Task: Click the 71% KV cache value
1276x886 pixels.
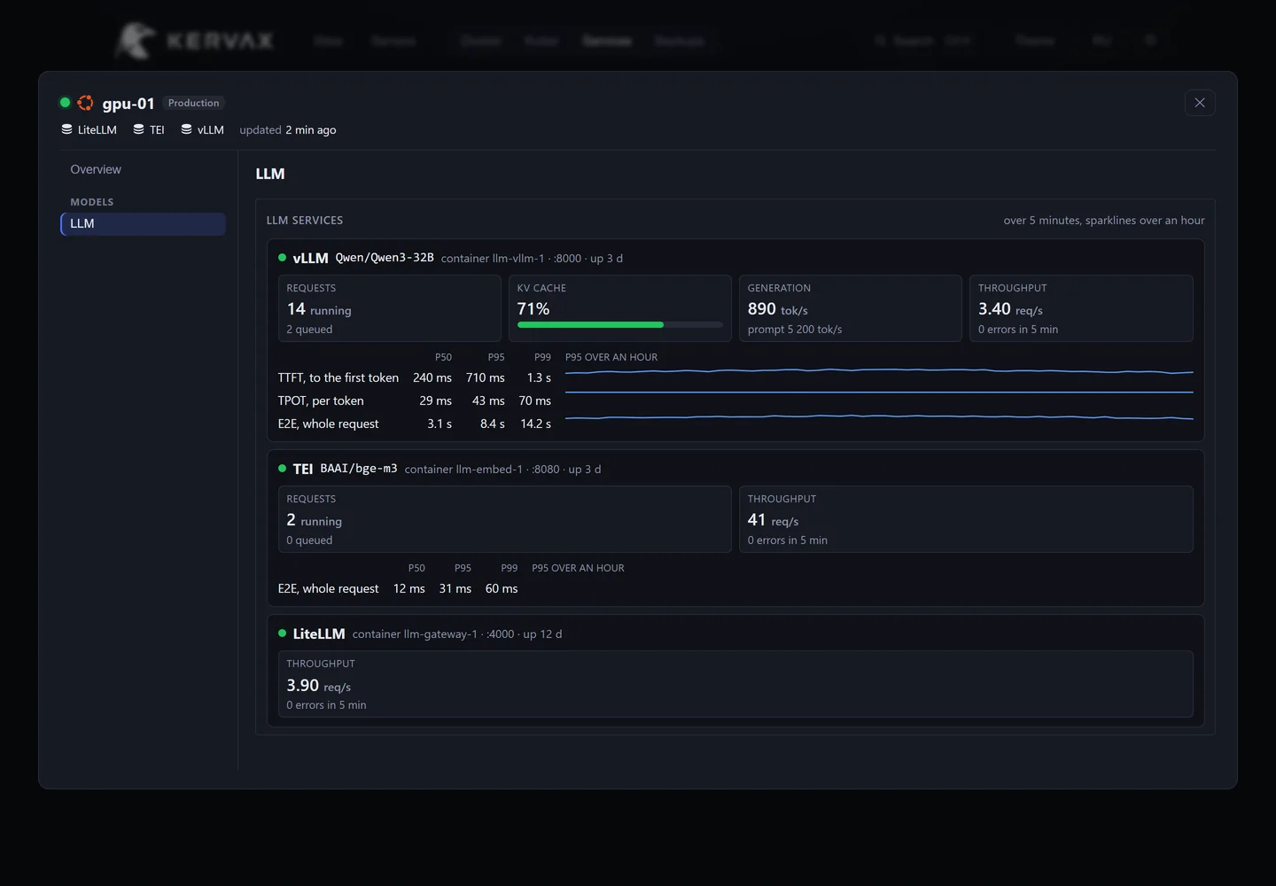Action: click(x=533, y=308)
